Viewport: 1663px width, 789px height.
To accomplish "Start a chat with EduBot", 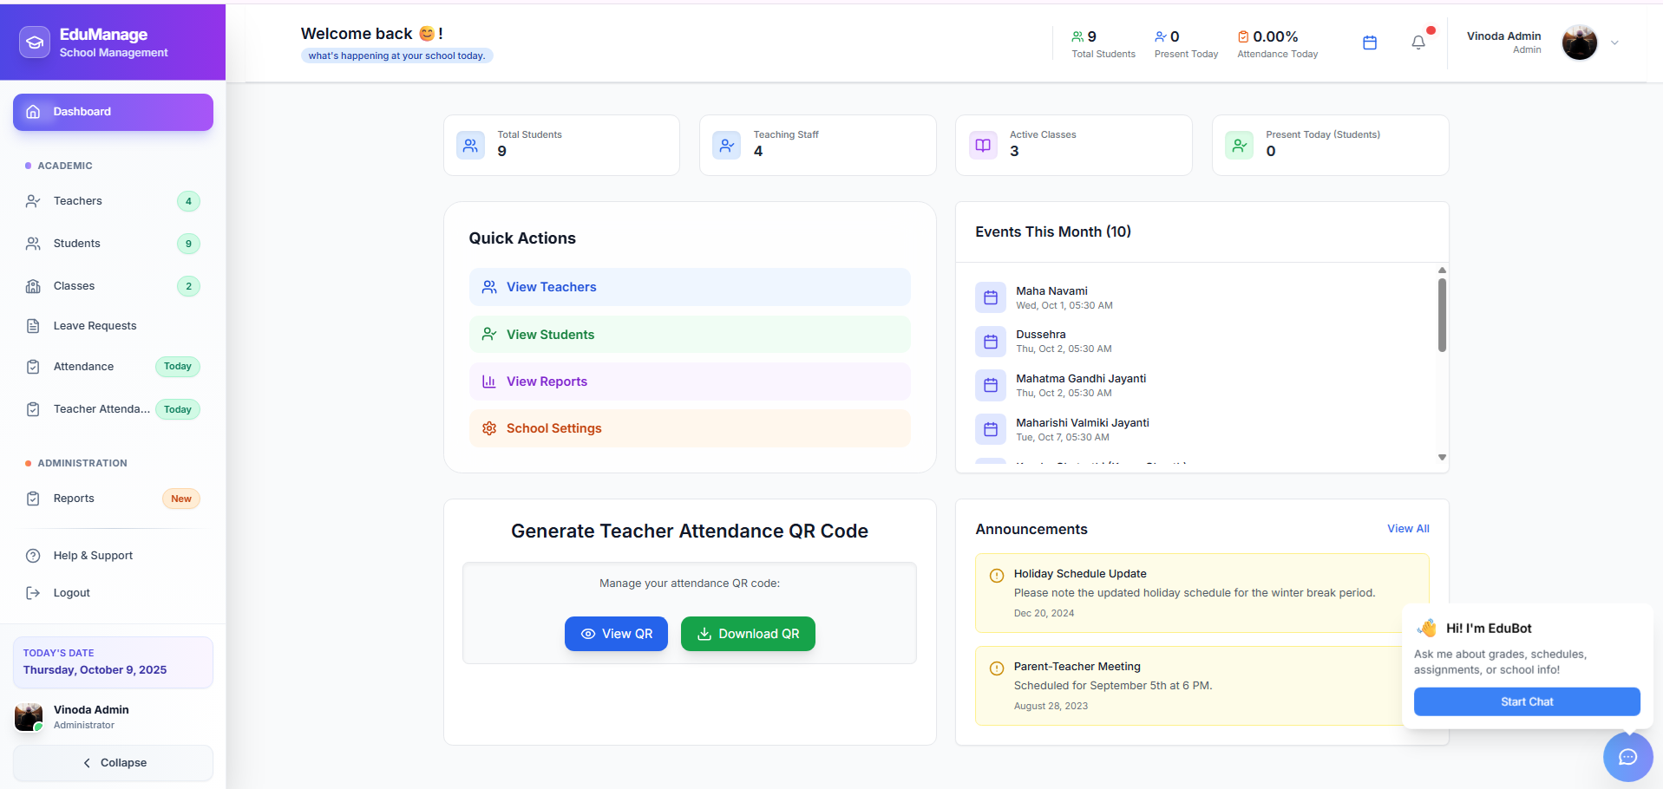I will click(1526, 701).
